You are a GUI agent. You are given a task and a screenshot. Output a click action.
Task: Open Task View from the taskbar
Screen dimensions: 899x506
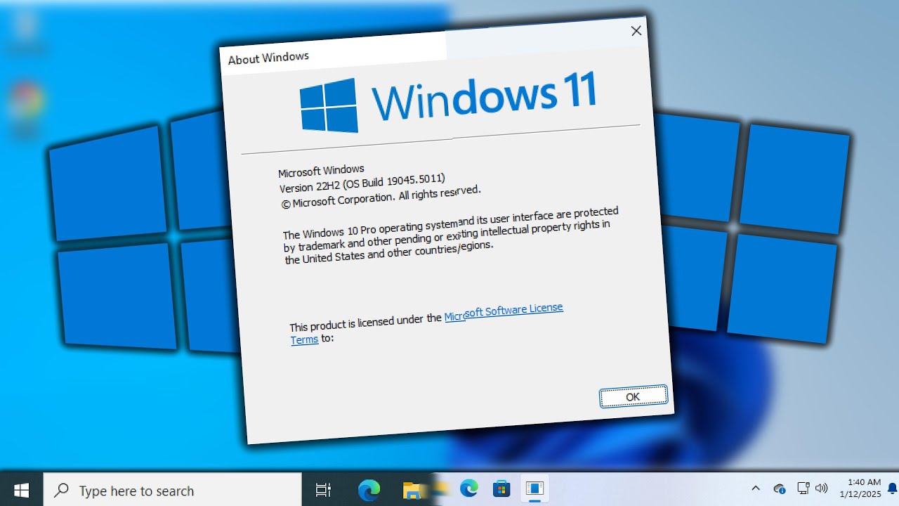[323, 490]
